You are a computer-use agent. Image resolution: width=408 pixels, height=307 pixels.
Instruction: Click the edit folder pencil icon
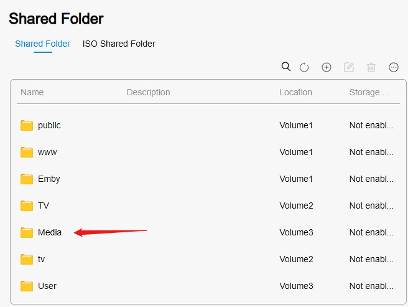tap(349, 67)
